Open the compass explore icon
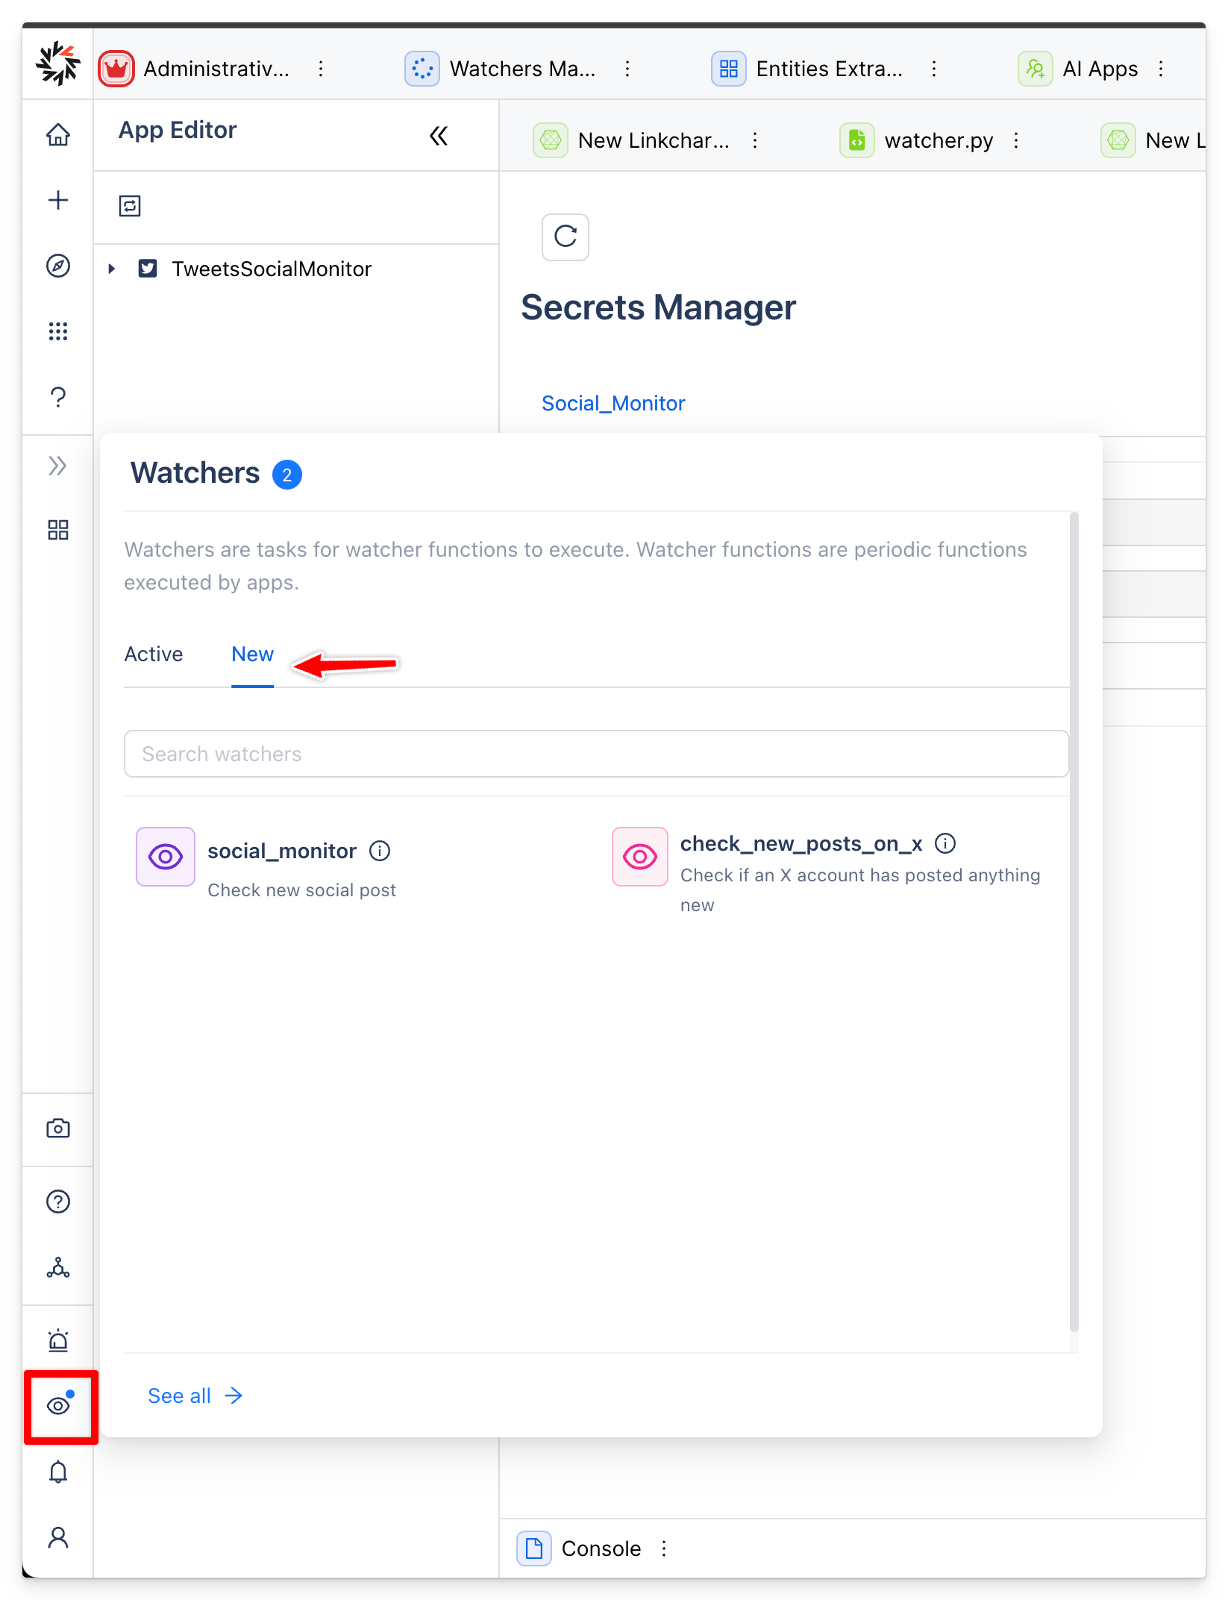Screen dimensions: 1228x1600 pyautogui.click(x=58, y=266)
